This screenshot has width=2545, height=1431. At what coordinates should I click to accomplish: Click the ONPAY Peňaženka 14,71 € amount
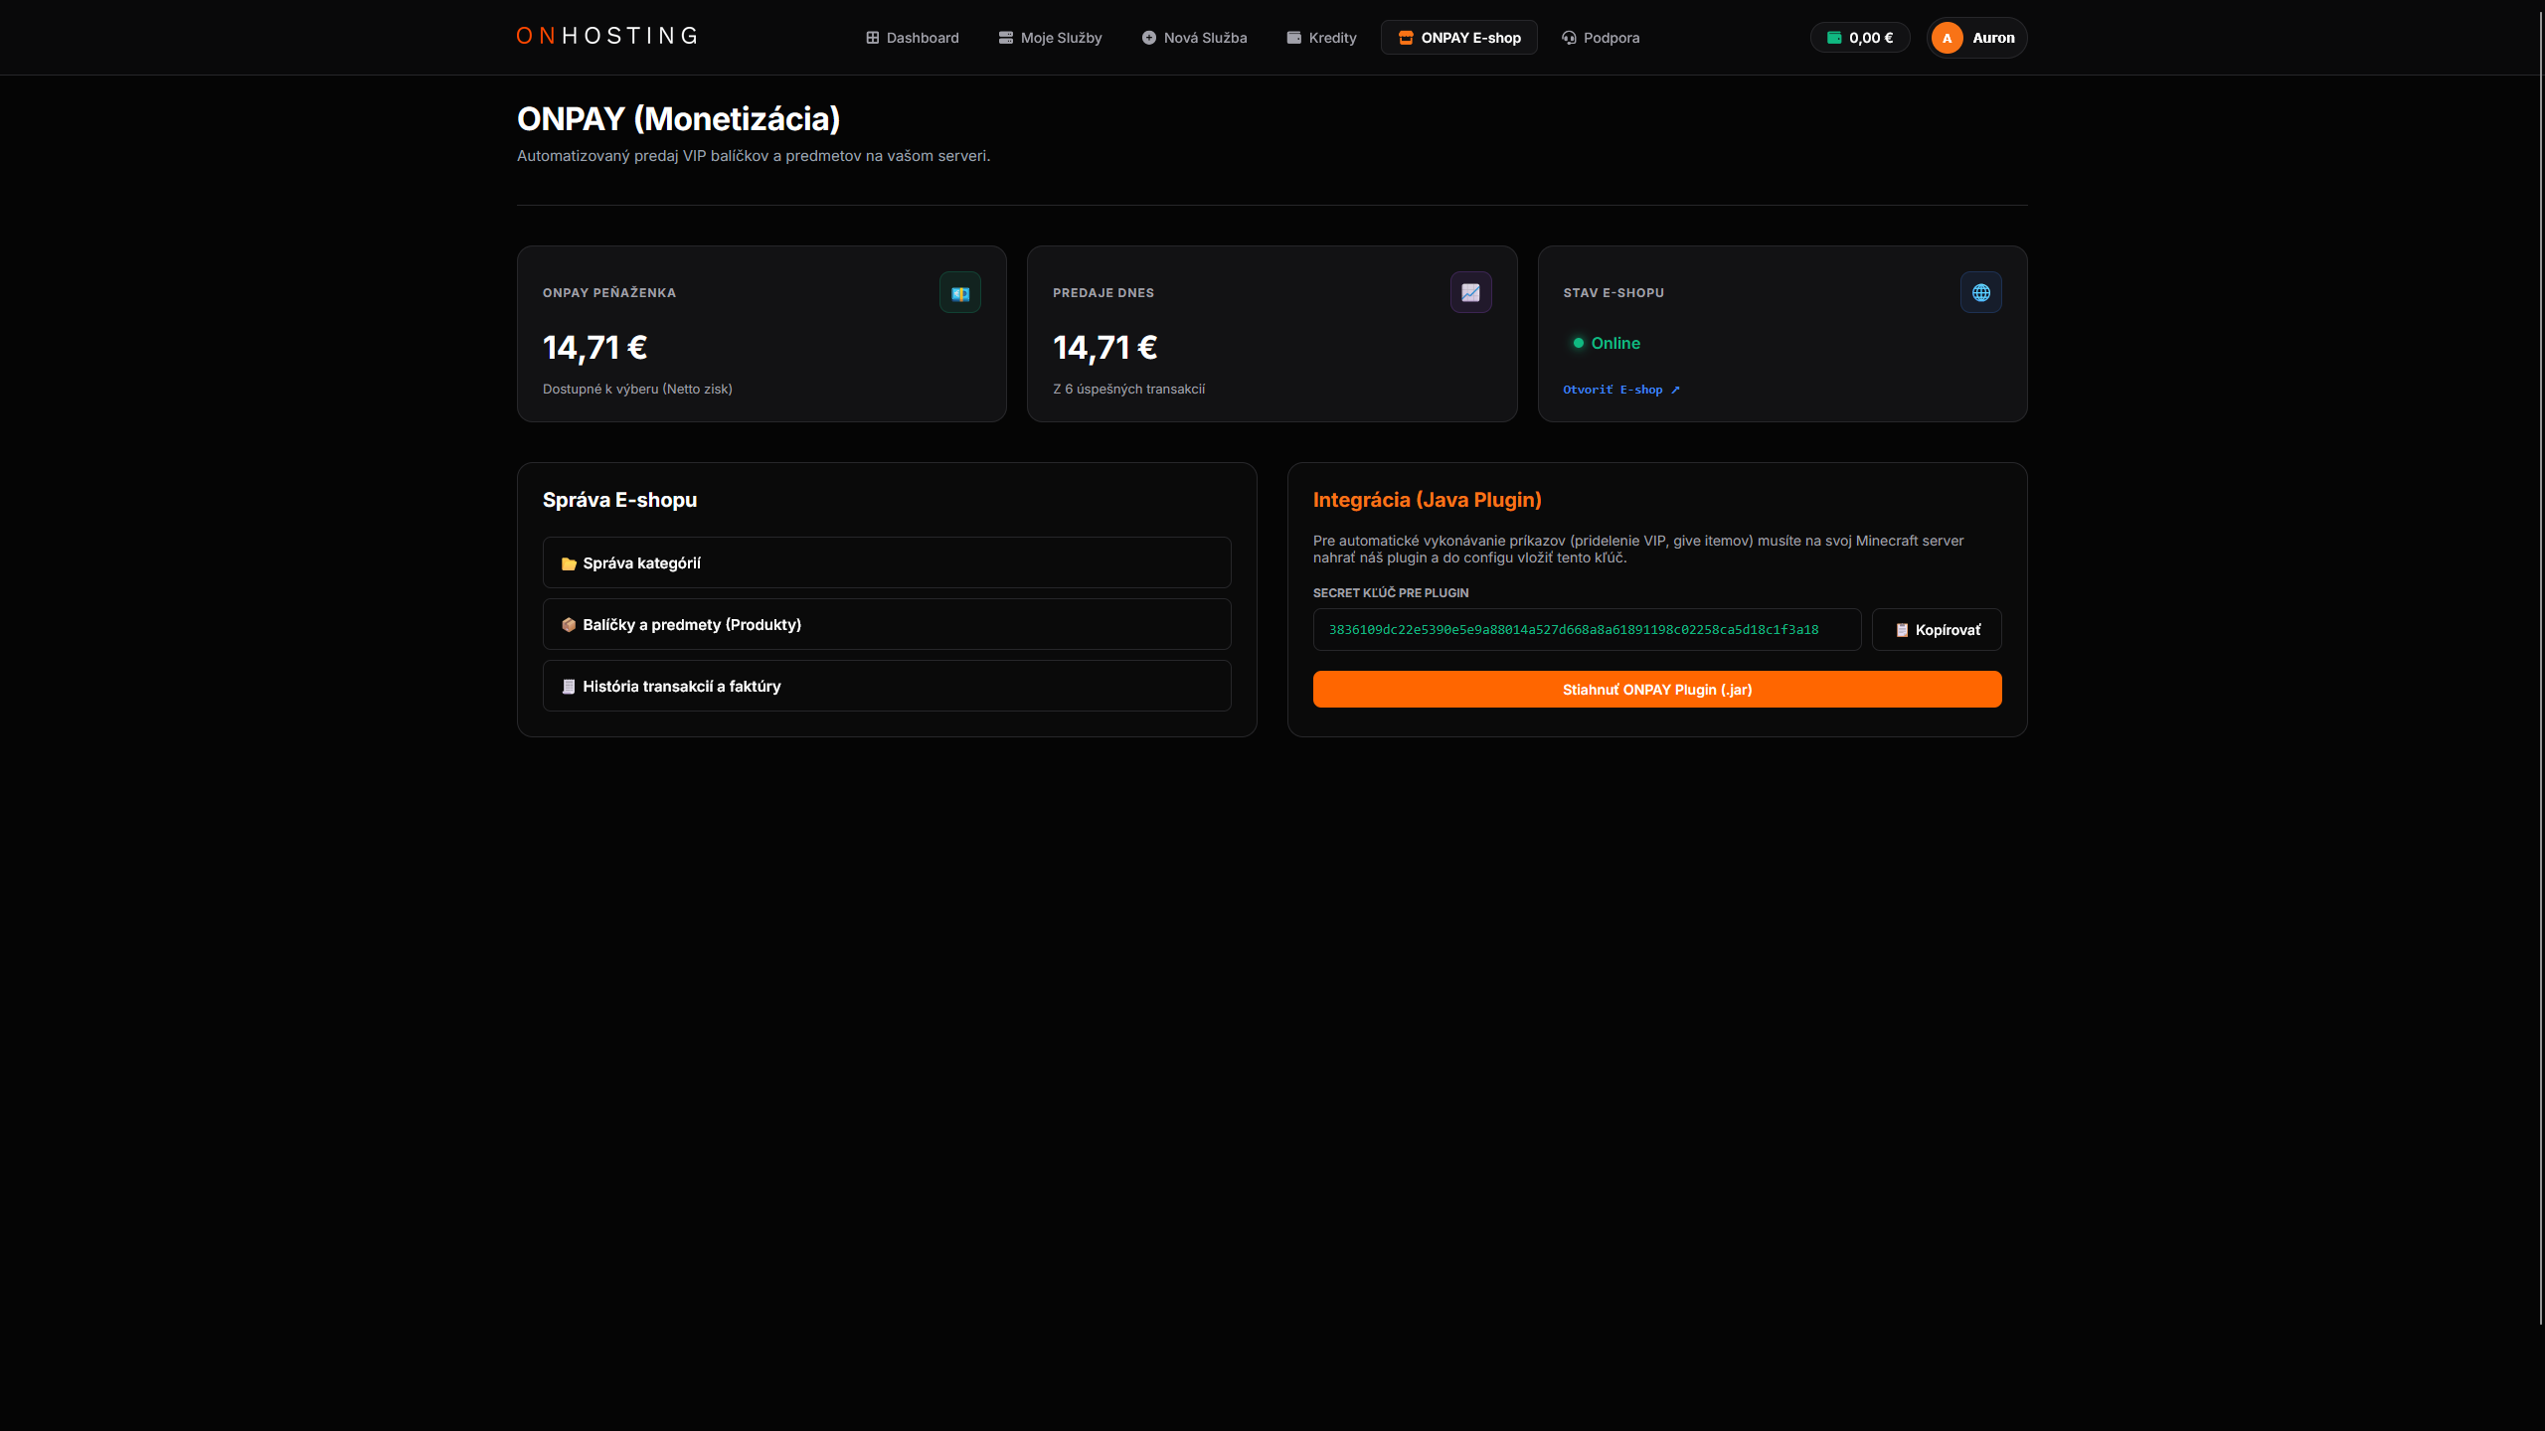tap(594, 348)
